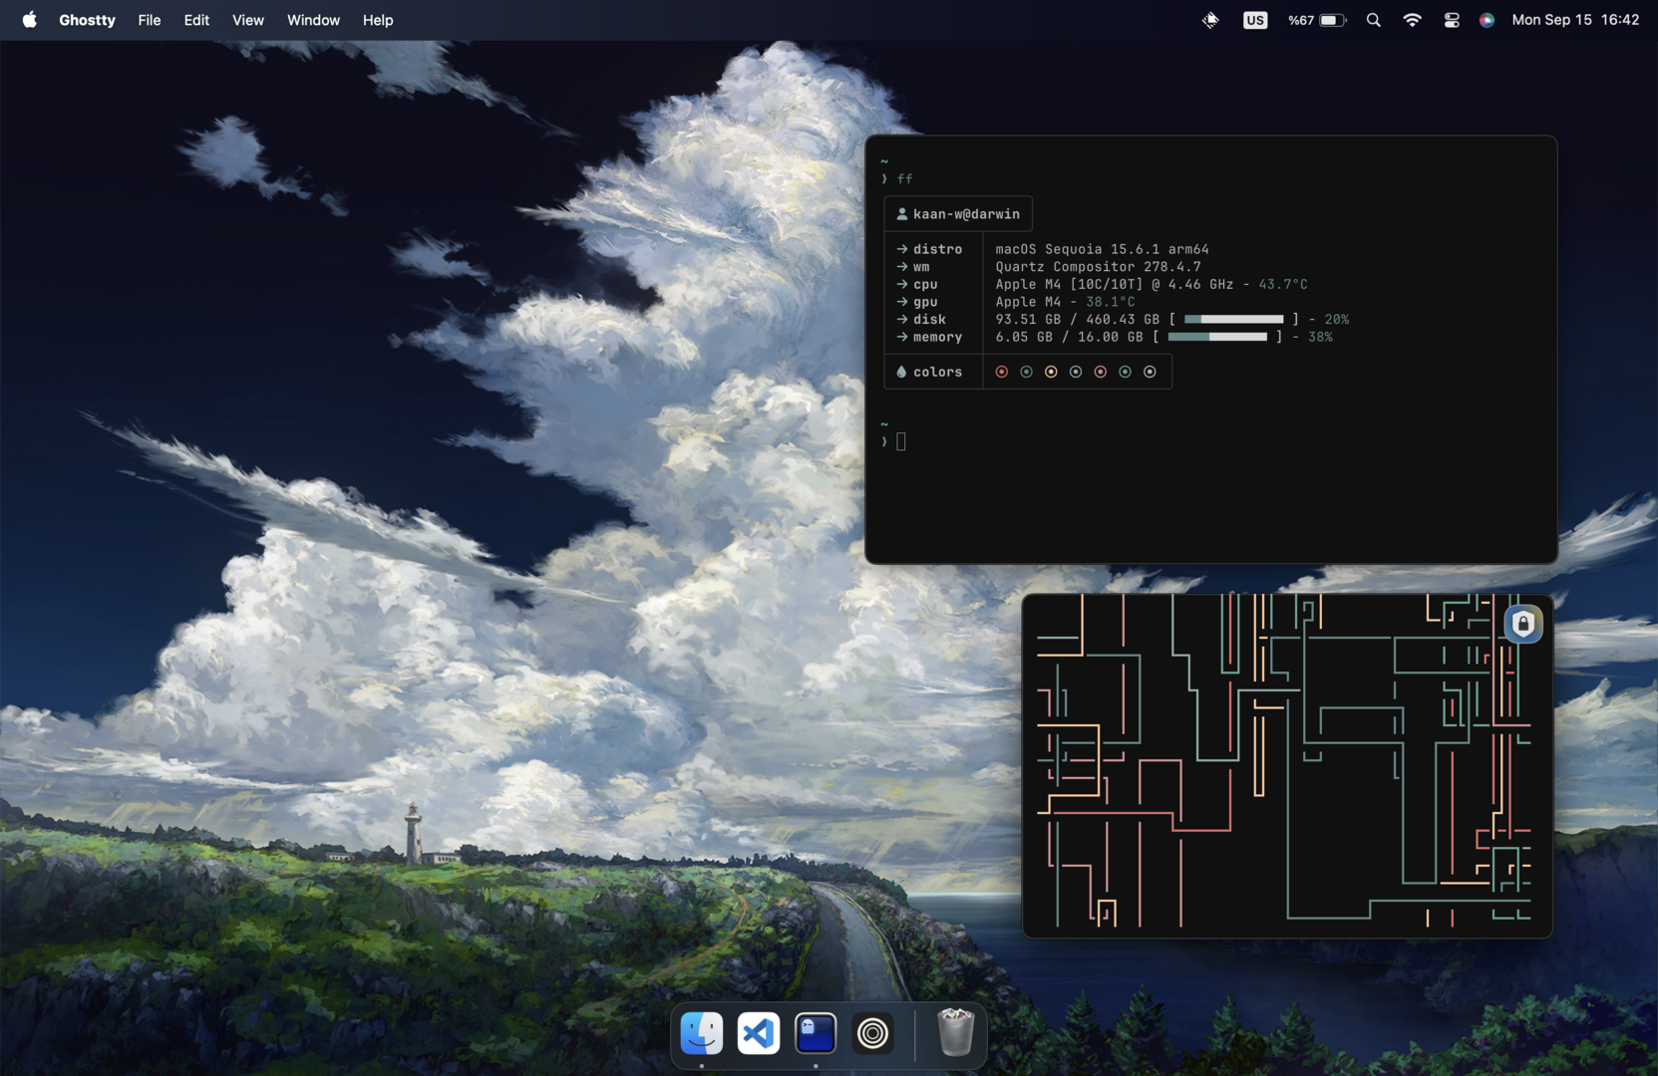Open the Trash from the Dock
The width and height of the screenshot is (1658, 1076).
point(955,1032)
